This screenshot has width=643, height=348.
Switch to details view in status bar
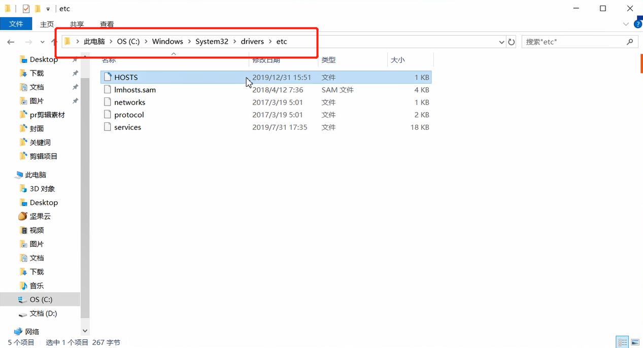[x=623, y=342]
